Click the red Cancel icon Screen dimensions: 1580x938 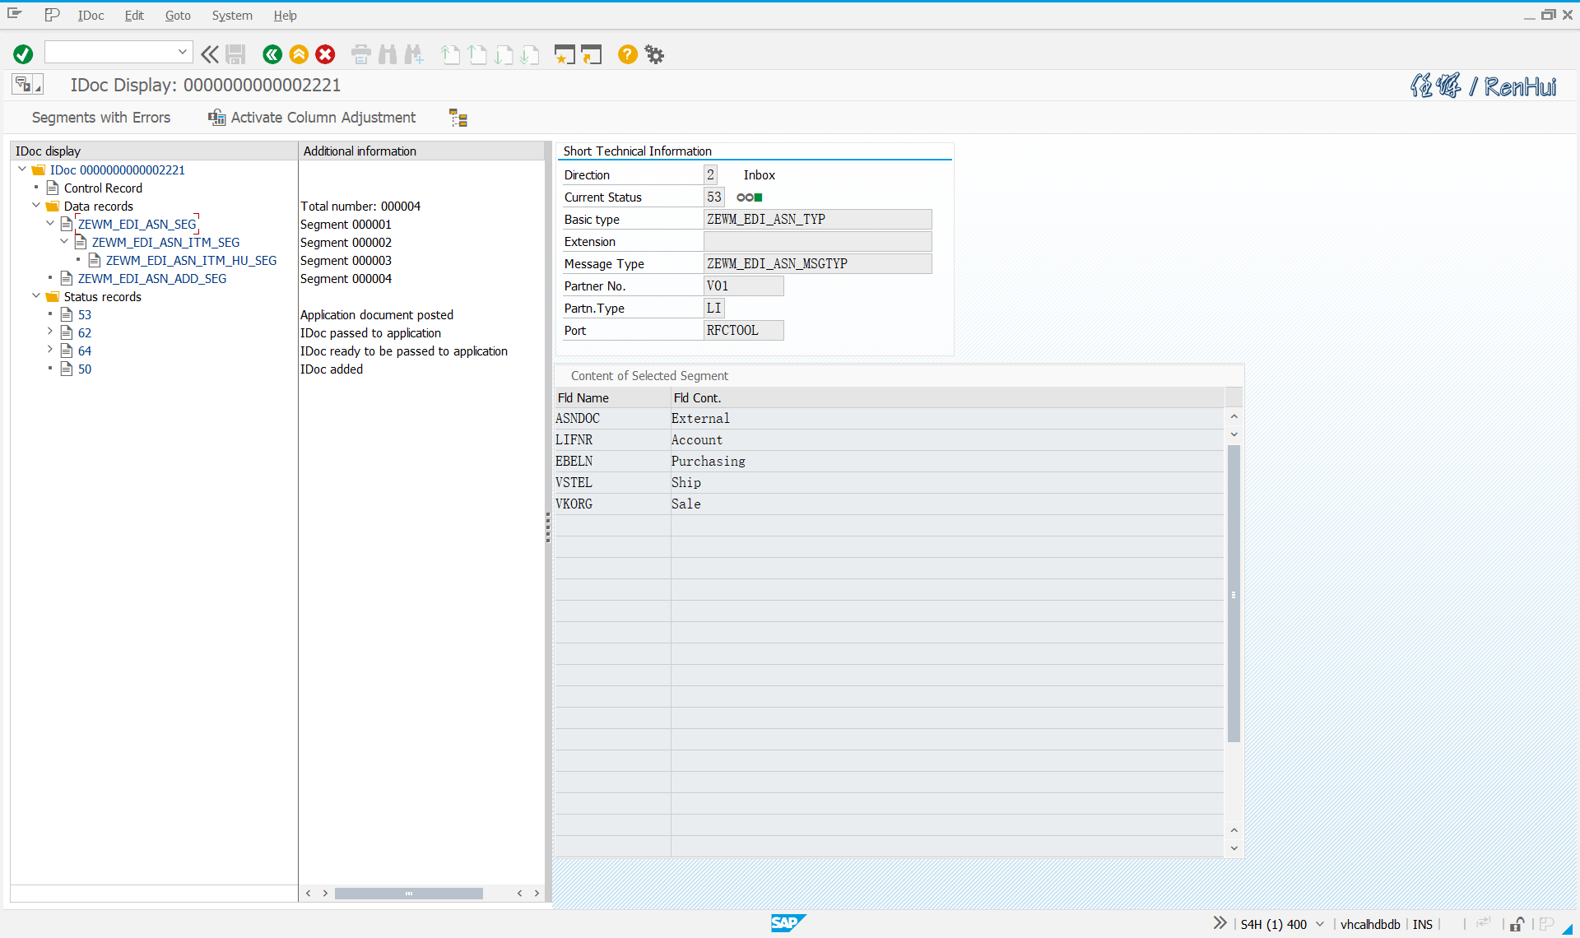coord(326,54)
